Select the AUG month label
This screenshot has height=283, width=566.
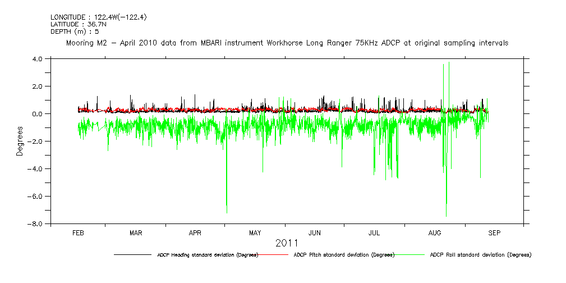tap(435, 233)
